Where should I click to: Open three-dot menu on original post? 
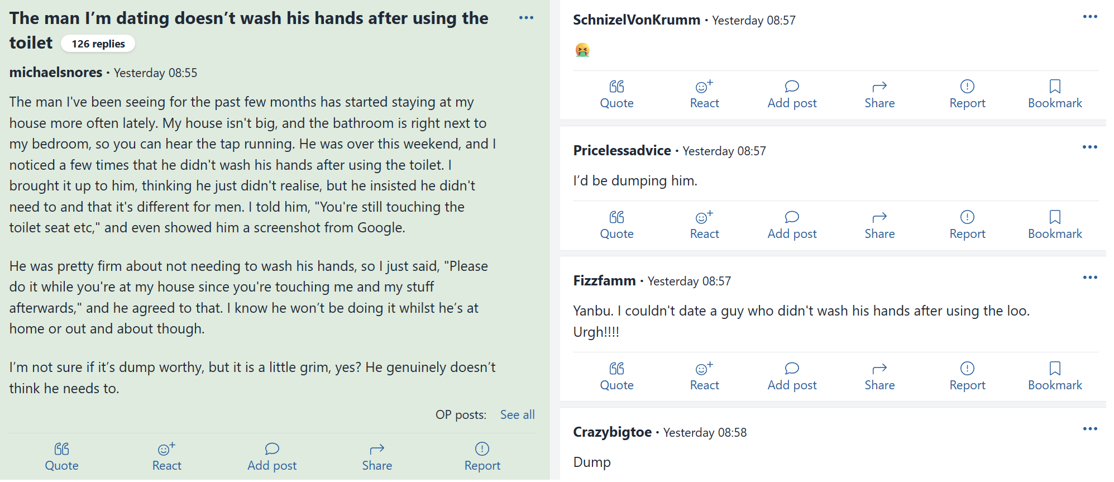526,18
